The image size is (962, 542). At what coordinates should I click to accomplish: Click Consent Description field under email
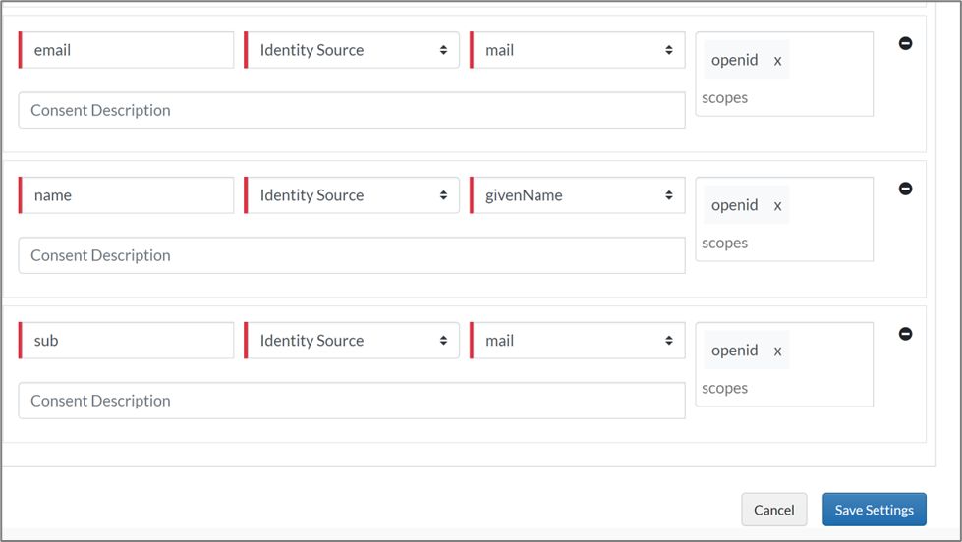[x=352, y=110]
